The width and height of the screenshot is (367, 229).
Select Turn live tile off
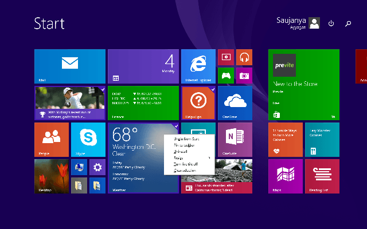point(189,164)
